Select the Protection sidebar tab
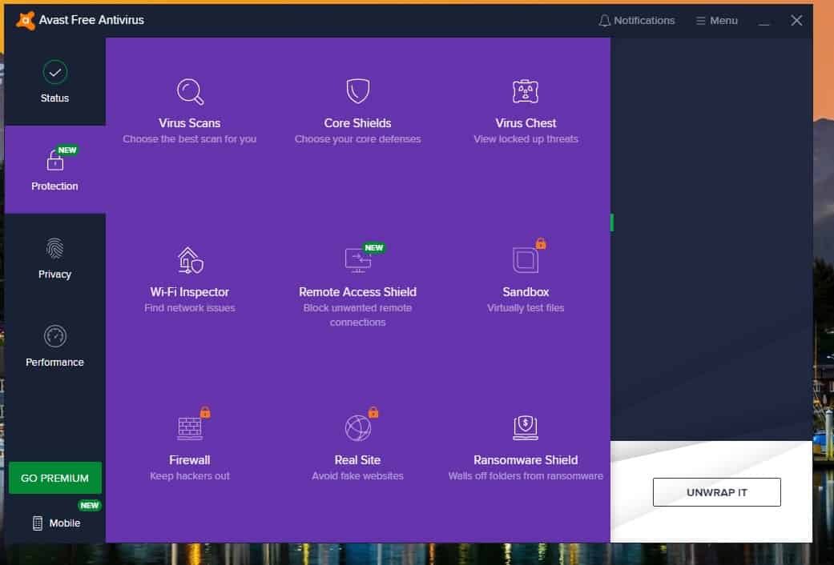The image size is (834, 565). (54, 170)
